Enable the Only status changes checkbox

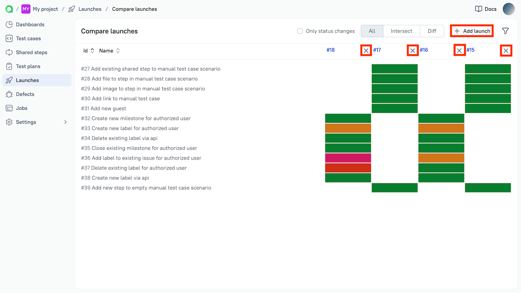[300, 31]
